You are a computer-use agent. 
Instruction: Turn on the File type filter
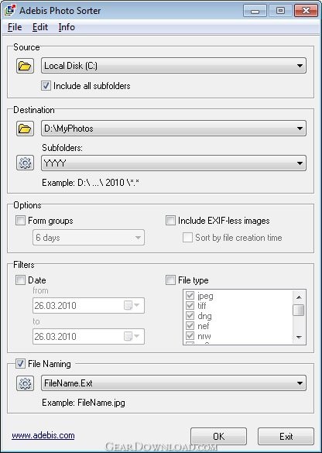point(170,280)
